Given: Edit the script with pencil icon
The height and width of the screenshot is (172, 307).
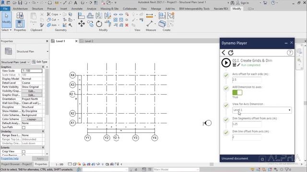Looking at the screenshot, I should (x=238, y=65).
